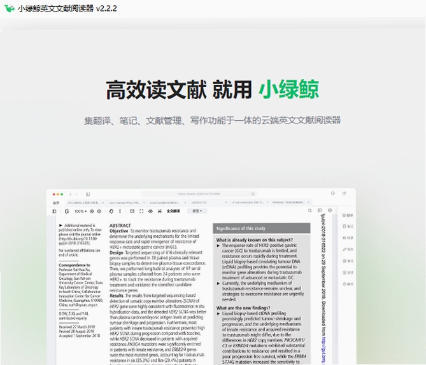Switch to the Gut-licensed tab

pos(125,202)
